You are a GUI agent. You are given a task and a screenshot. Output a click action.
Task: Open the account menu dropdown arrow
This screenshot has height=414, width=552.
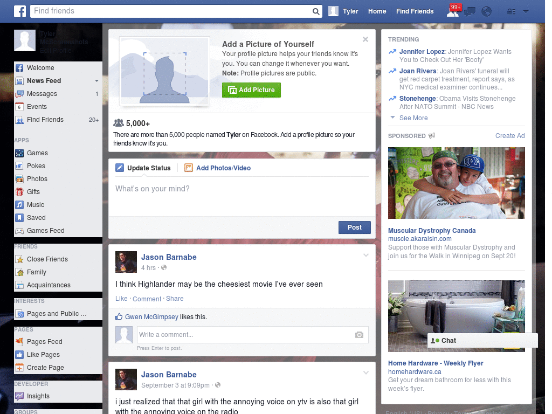(x=526, y=12)
